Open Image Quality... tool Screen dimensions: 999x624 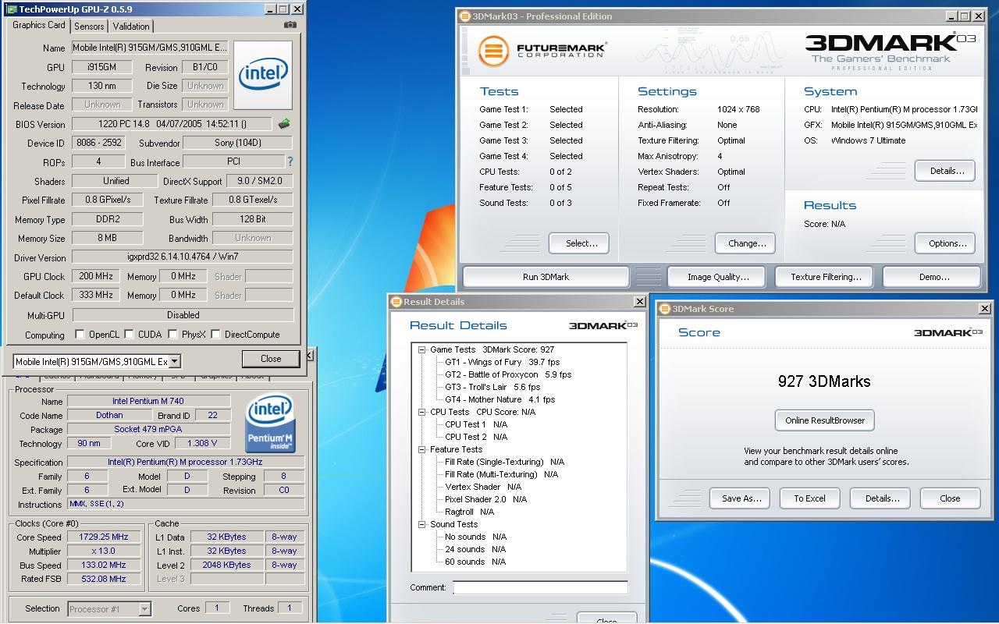point(718,277)
